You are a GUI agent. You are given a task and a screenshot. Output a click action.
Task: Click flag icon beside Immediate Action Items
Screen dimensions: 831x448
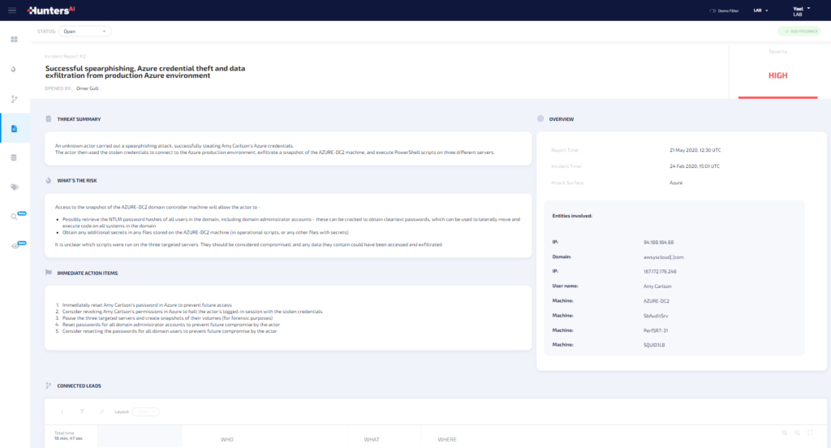tap(48, 273)
